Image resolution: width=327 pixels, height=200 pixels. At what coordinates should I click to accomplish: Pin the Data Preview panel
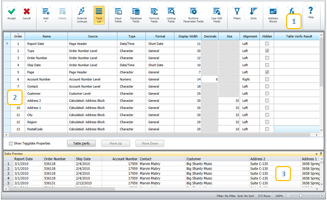tap(321, 154)
